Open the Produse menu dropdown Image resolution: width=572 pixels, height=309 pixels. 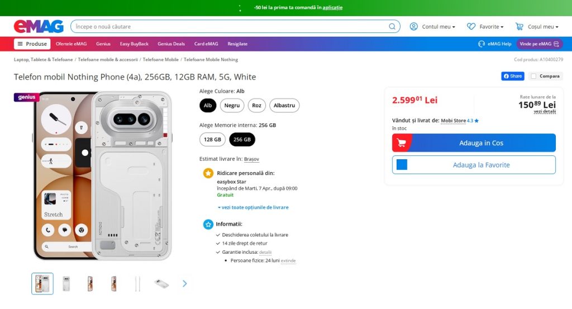coord(32,44)
